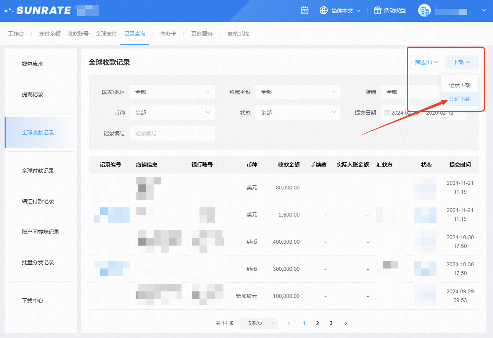Open the 状态 filter dropdown
The width and height of the screenshot is (493, 338).
pos(297,113)
